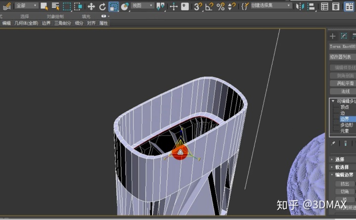Toggle the Spinner Snap button
356x220 pixels.
pos(231,6)
